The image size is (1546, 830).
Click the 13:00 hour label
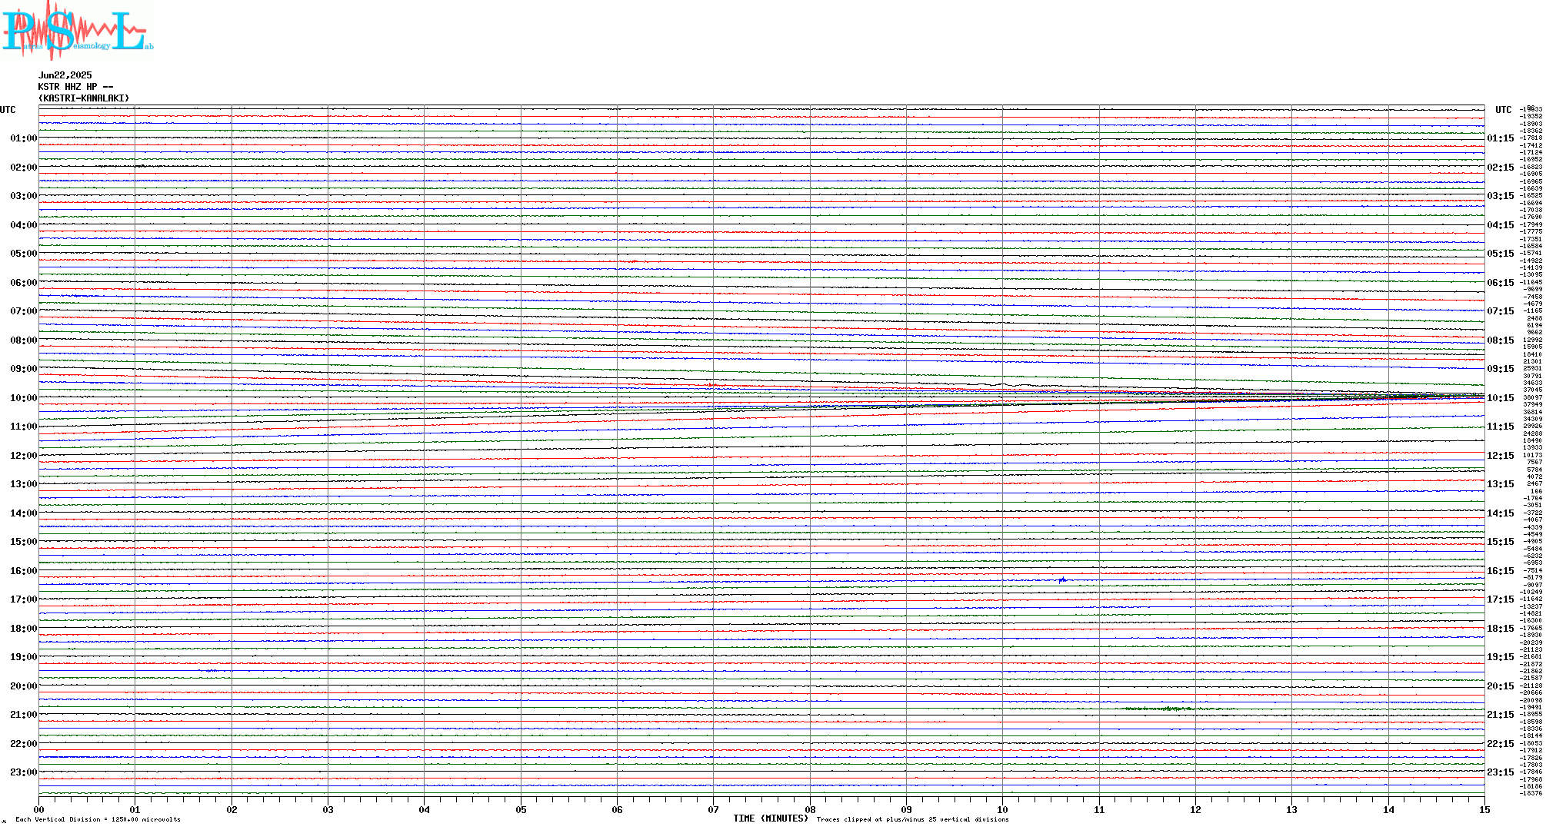(24, 484)
